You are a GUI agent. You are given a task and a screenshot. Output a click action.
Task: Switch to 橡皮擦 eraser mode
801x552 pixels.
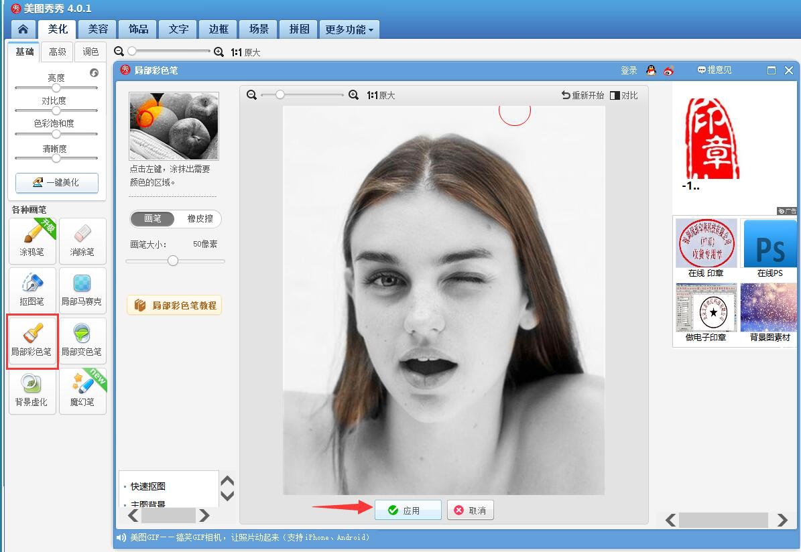point(200,219)
